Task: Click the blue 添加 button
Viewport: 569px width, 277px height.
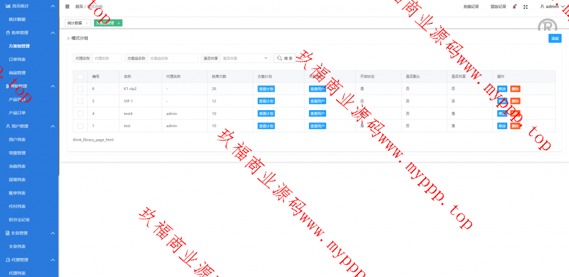Action: click(554, 38)
